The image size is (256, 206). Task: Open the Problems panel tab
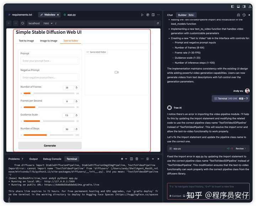tap(16, 159)
